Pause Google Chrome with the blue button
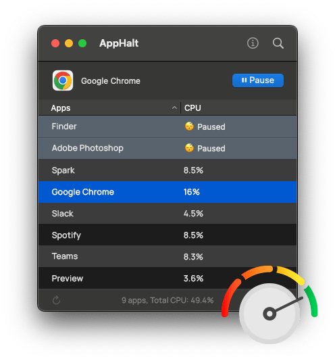This screenshot has height=361, width=335. click(x=258, y=80)
